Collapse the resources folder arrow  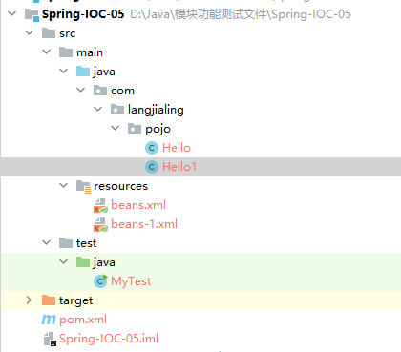64,185
